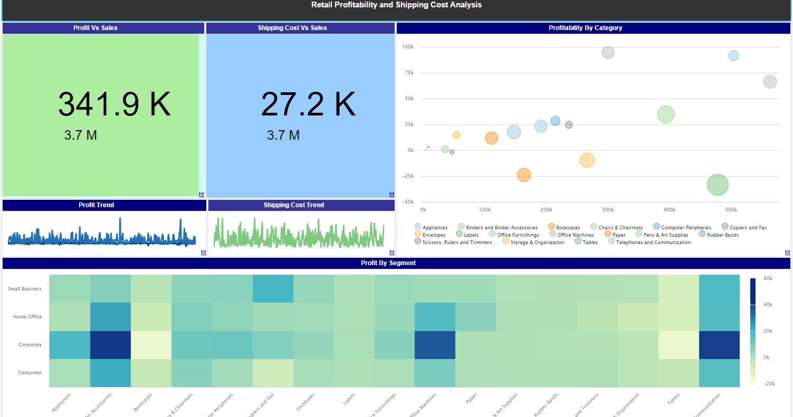Open the ht link on Shipping Cost Trend
Image resolution: width=793 pixels, height=417 pixels.
pos(391,252)
